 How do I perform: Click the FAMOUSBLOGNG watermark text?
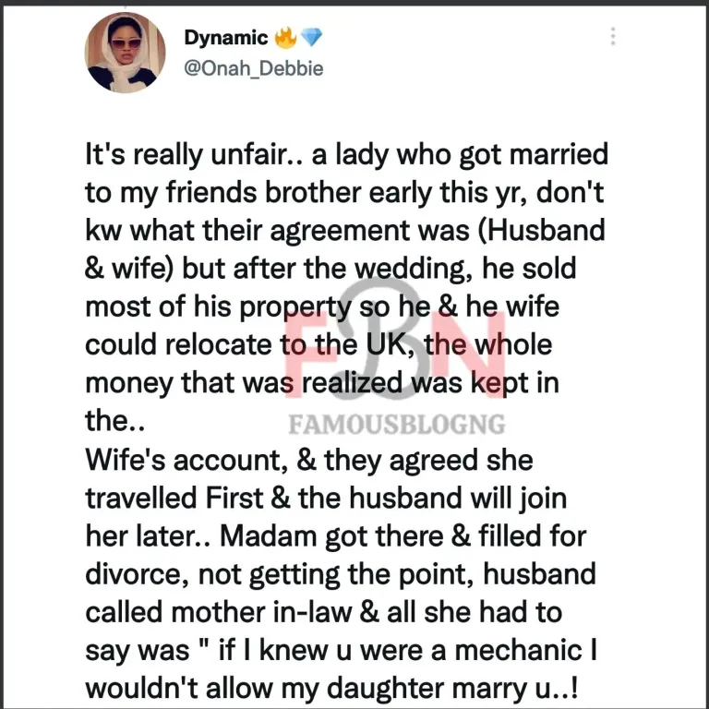tap(397, 425)
